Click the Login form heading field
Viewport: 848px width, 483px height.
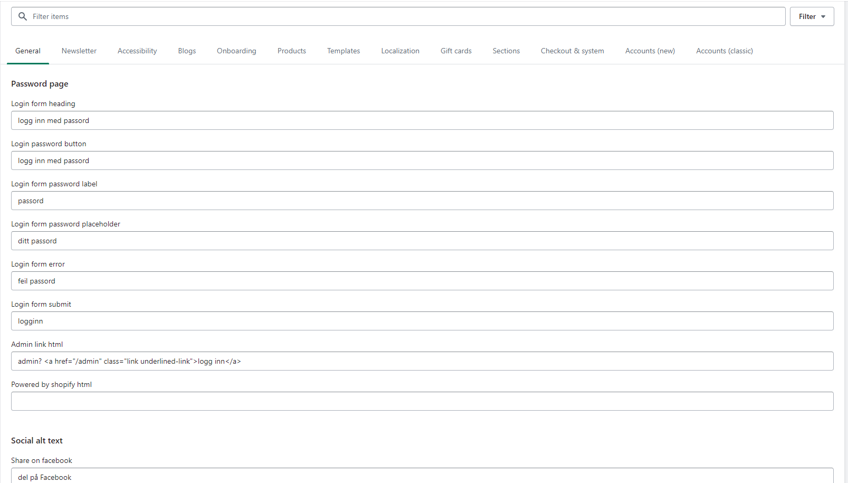pos(422,120)
